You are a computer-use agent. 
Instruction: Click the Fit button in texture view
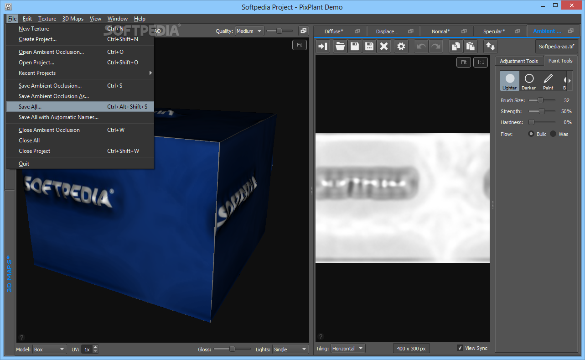[464, 62]
